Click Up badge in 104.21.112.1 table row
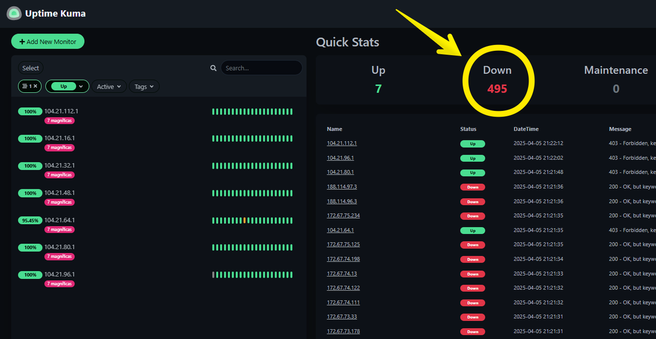The height and width of the screenshot is (339, 656). tap(473, 144)
